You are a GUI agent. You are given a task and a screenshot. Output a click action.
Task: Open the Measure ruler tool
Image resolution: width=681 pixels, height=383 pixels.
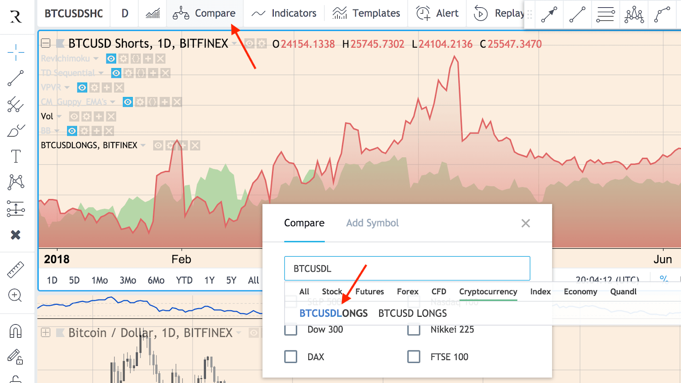[x=16, y=269]
